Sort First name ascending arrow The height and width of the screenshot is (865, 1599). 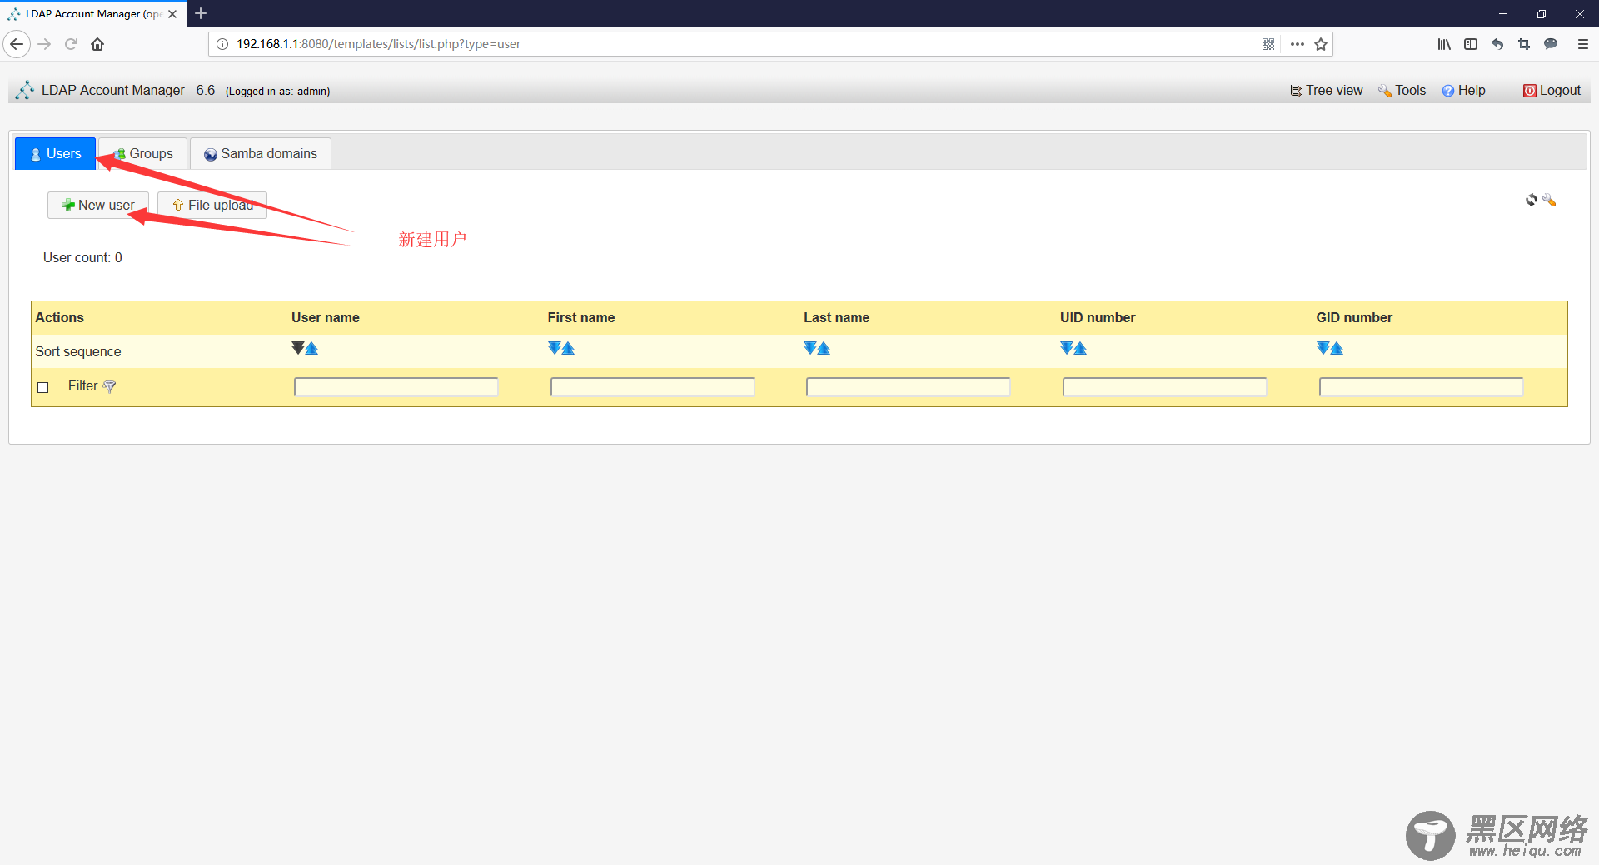click(568, 348)
